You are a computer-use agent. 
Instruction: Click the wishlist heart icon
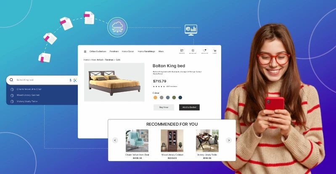tap(204, 51)
